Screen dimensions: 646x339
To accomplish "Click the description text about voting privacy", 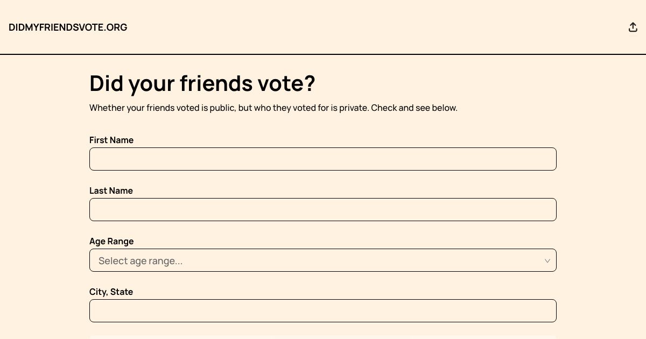I will tap(273, 108).
